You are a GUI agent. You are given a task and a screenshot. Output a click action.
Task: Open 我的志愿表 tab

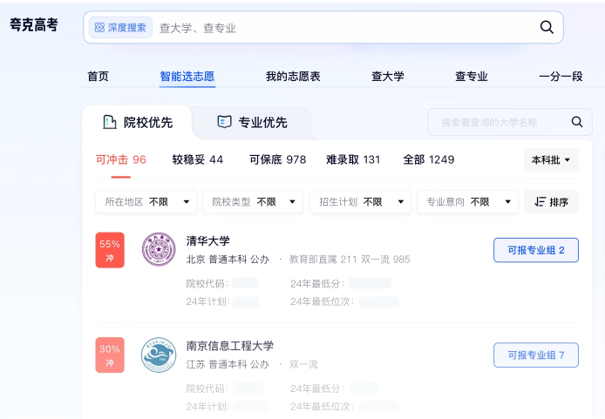[293, 77]
